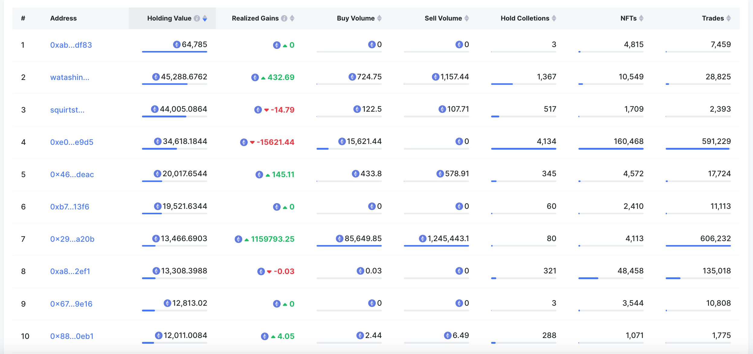The height and width of the screenshot is (354, 753).
Task: Open address 0x29...a20b
Action: tap(72, 239)
